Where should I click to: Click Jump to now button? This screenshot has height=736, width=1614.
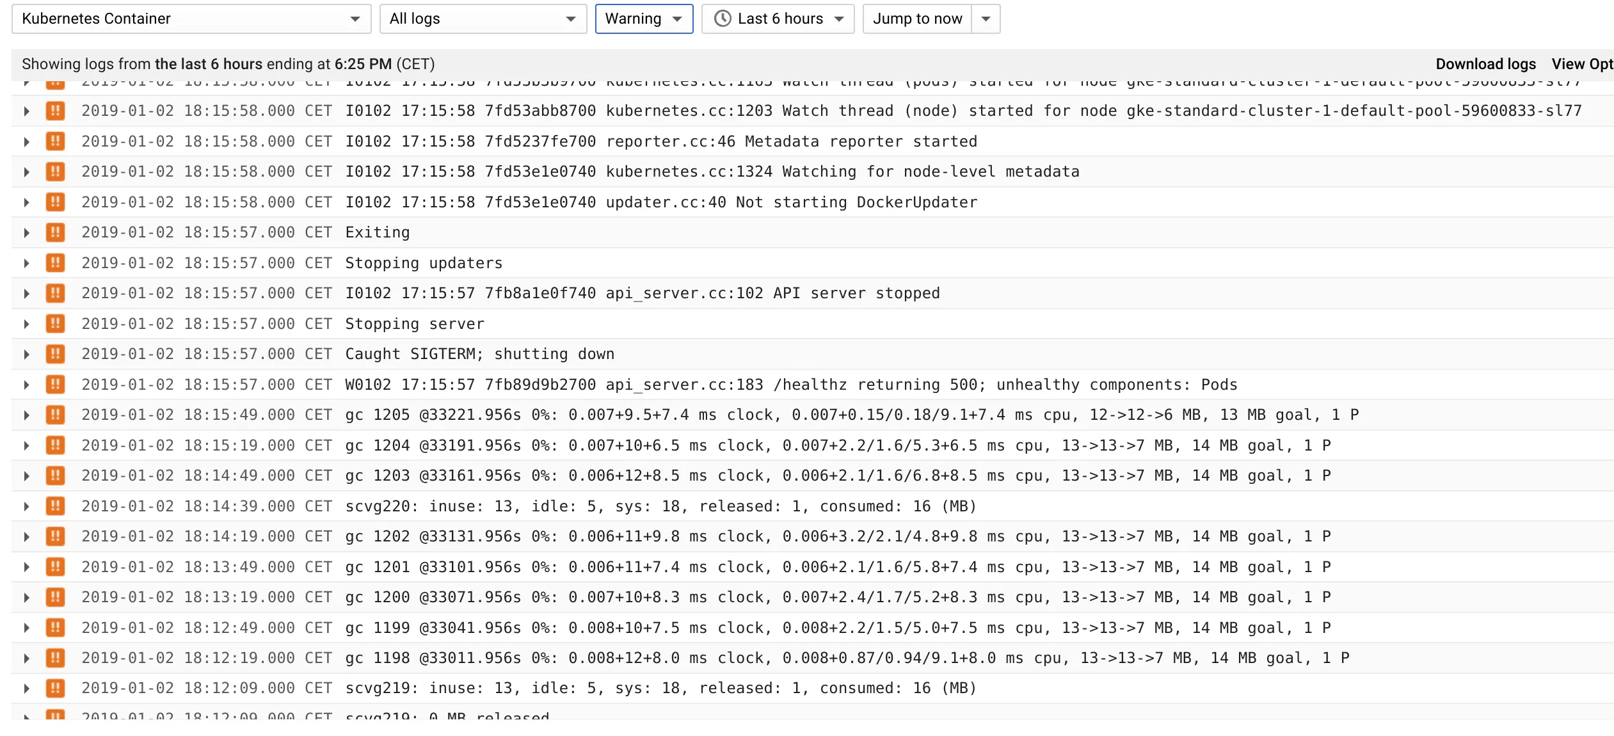pos(916,19)
